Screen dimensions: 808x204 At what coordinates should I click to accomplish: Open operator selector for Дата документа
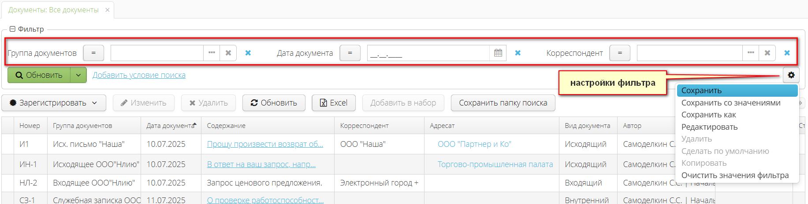[350, 53]
